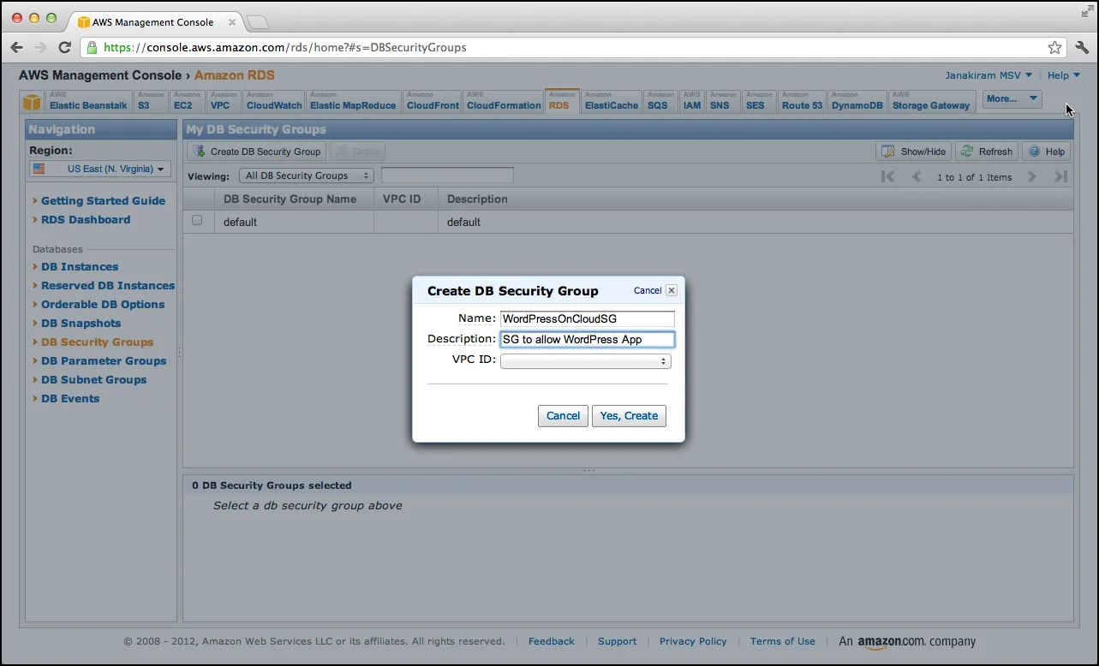Image resolution: width=1099 pixels, height=666 pixels.
Task: Open the VPC ID dropdown in dialog
Action: [586, 361]
